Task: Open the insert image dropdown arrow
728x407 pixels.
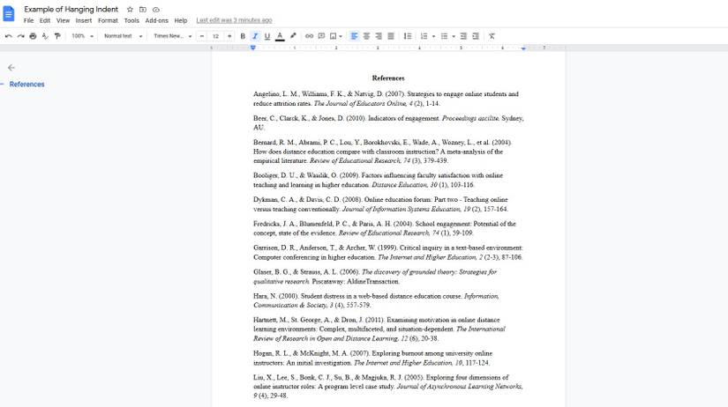Action: coord(341,36)
